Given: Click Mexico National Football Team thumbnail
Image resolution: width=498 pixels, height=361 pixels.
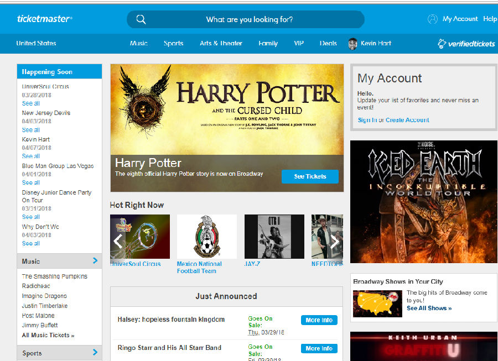Looking at the screenshot, I should point(207,237).
